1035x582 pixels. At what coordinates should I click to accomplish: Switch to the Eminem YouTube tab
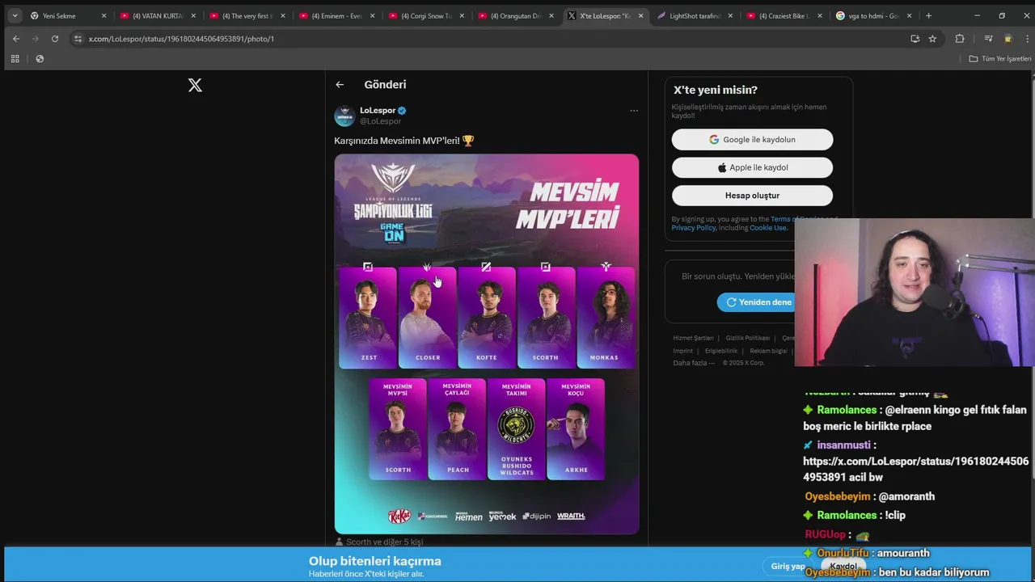(336, 15)
